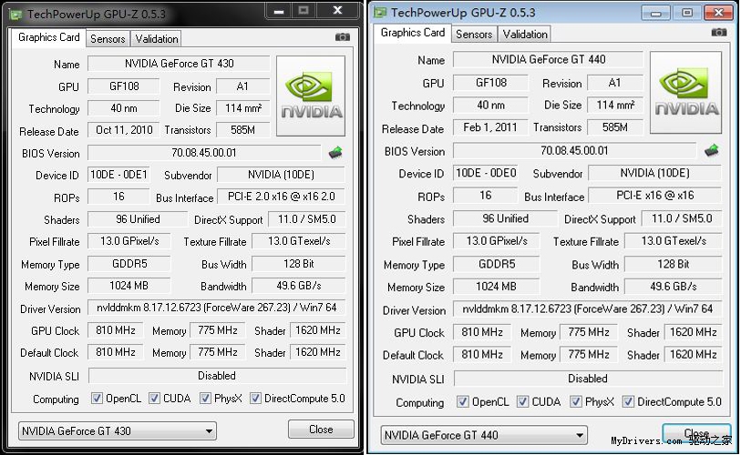Click the NVIDIA logo in GT 430 window
The width and height of the screenshot is (741, 455).
[311, 96]
